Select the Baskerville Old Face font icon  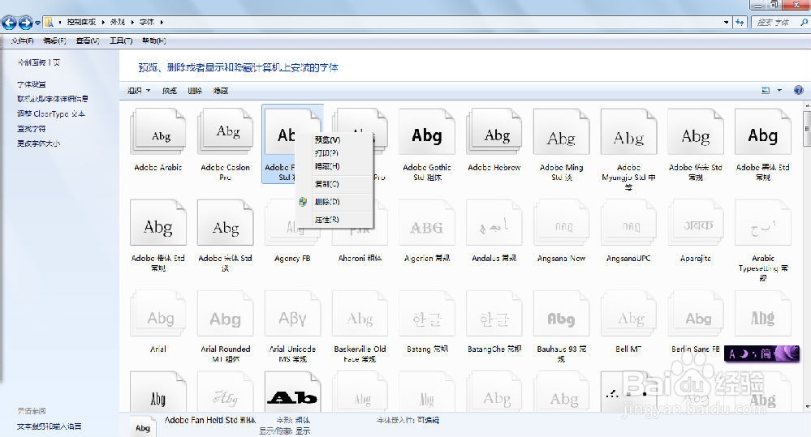(360, 314)
